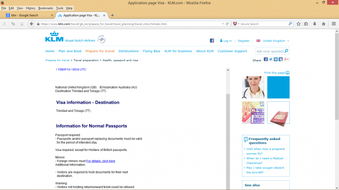Open the Firefox hamburger menu

334,24
